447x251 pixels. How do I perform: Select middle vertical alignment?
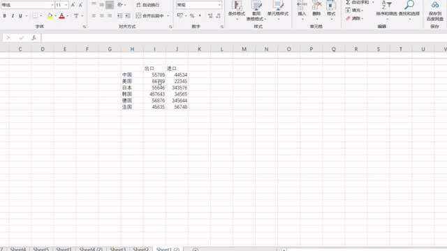pos(101,5)
